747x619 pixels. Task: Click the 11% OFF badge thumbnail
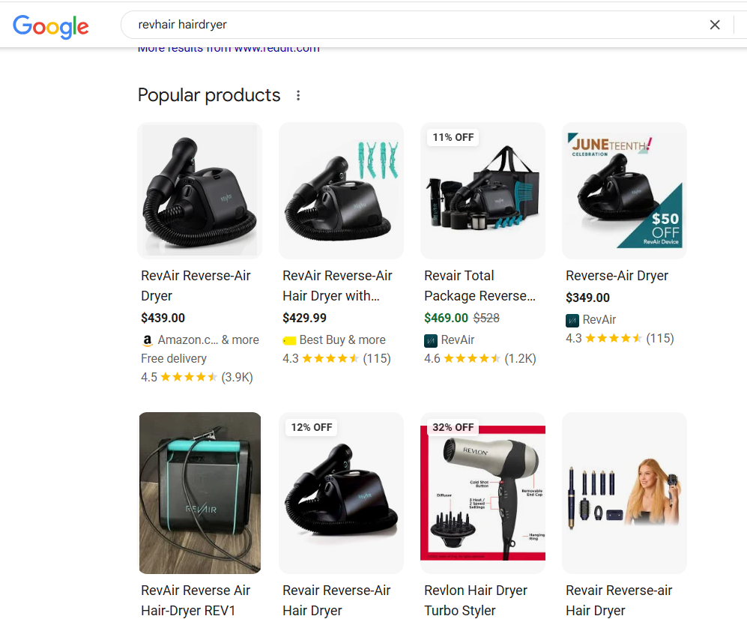483,190
